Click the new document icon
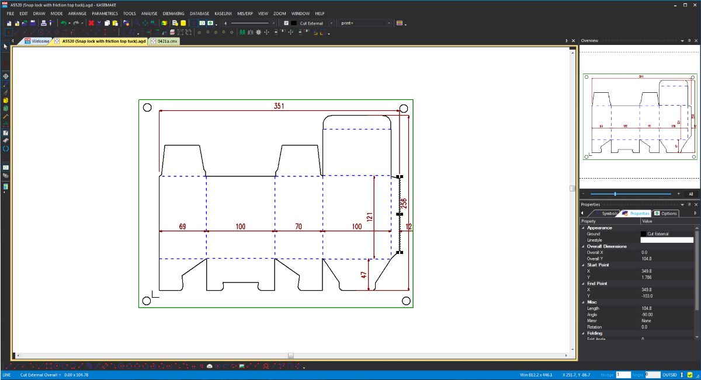 coord(9,23)
